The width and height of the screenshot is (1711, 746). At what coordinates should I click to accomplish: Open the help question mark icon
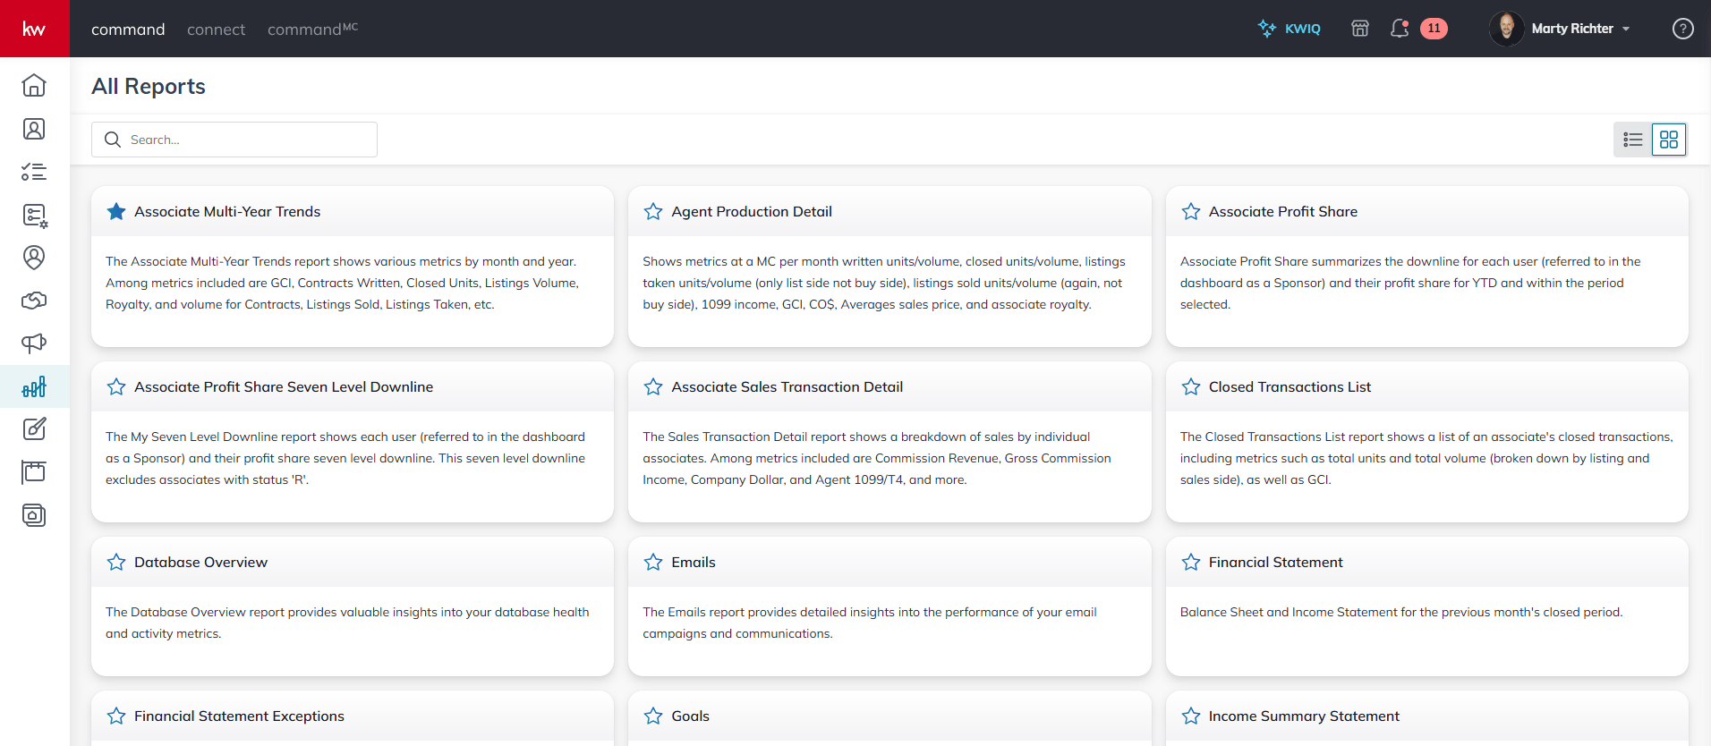point(1682,29)
